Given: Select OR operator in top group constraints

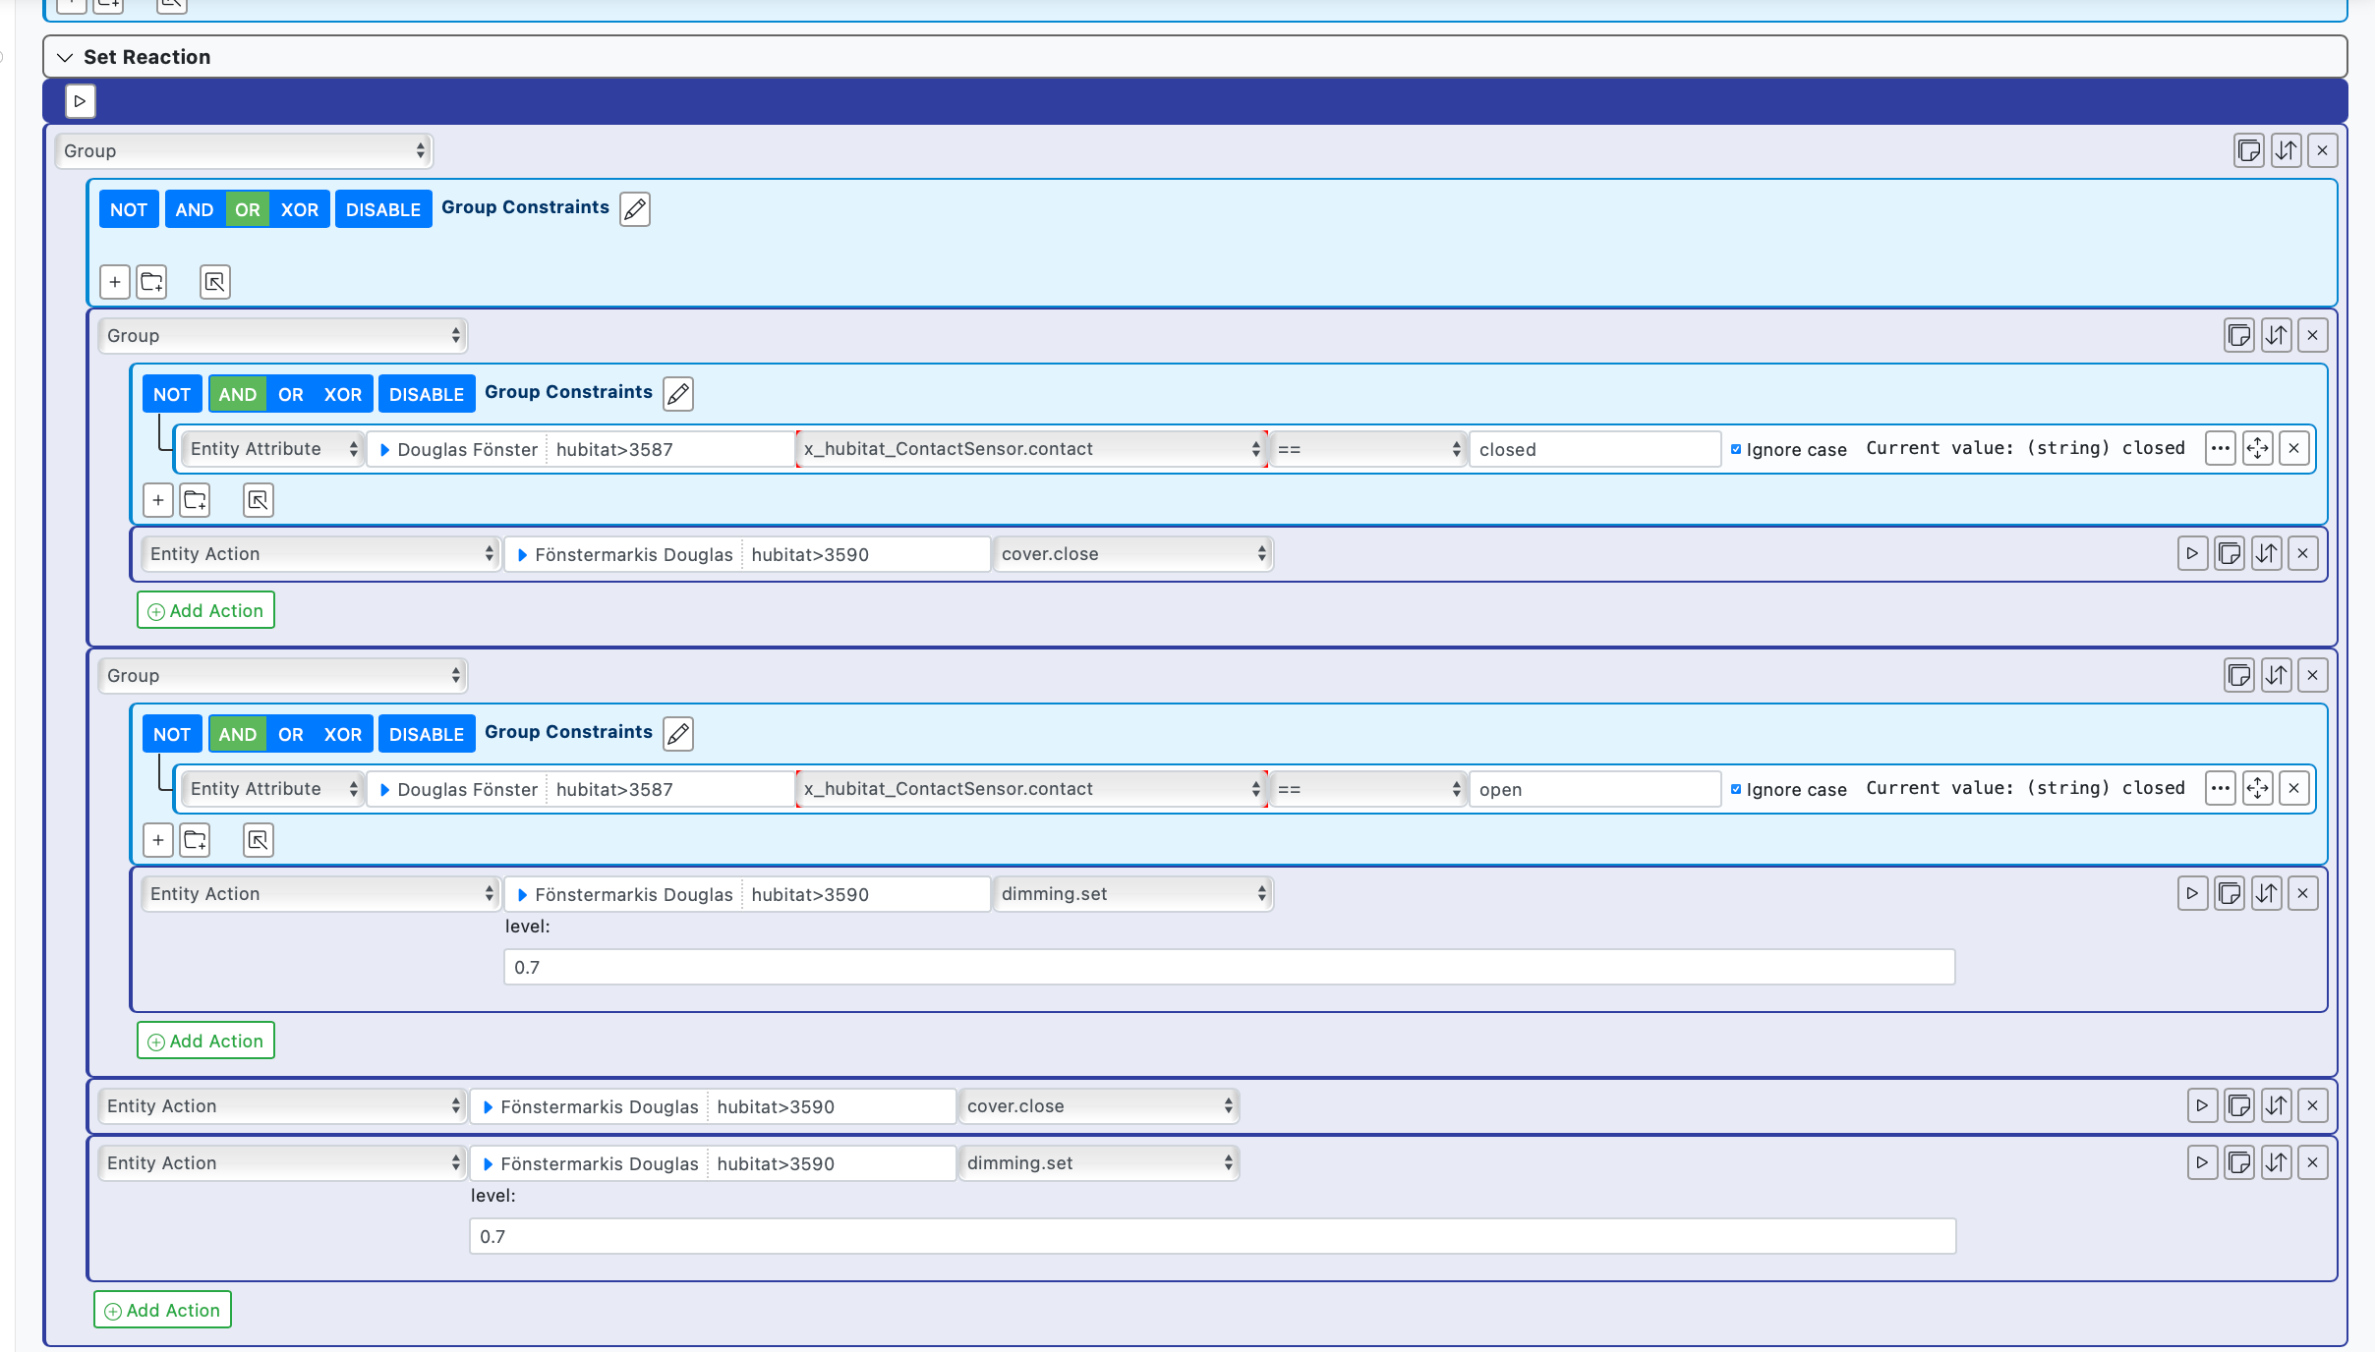Looking at the screenshot, I should click(x=248, y=209).
